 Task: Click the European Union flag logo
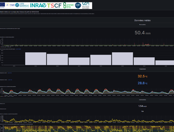coord(2,5)
